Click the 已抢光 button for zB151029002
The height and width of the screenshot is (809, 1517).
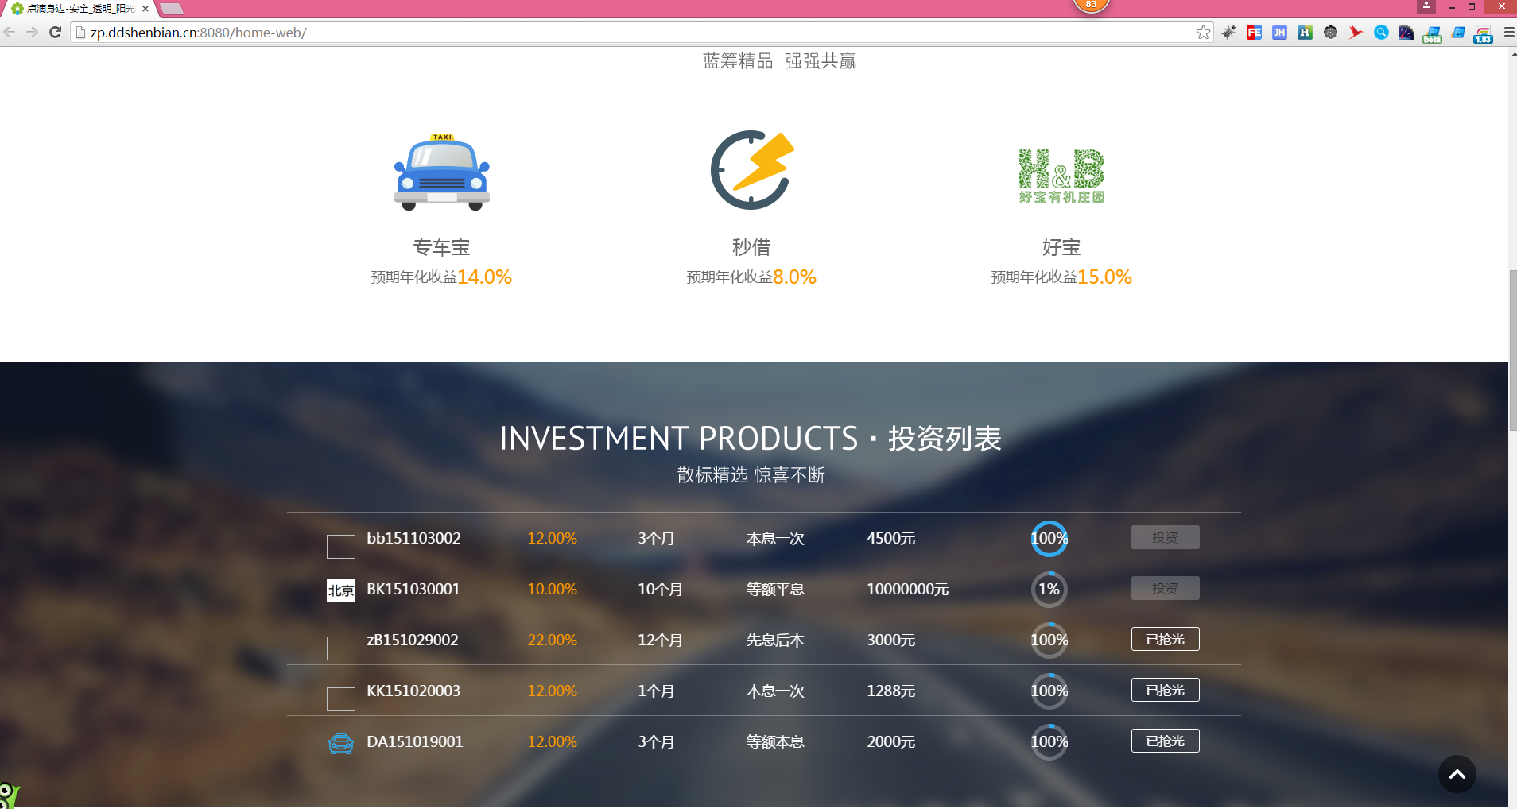[x=1166, y=639]
